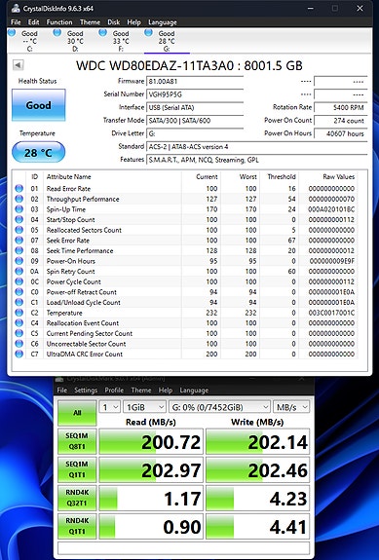
Task: Click status orb for Read Error Rate
Action: [x=19, y=189]
